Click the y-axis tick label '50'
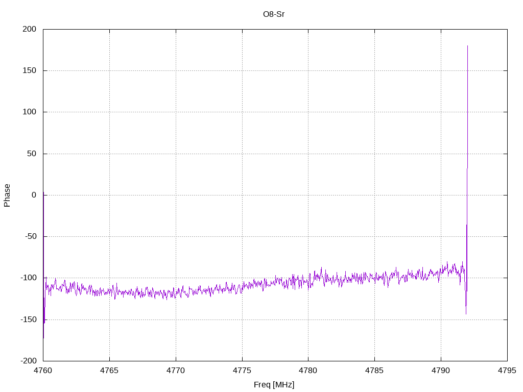Viewport: 523px width, 392px height. pos(32,154)
